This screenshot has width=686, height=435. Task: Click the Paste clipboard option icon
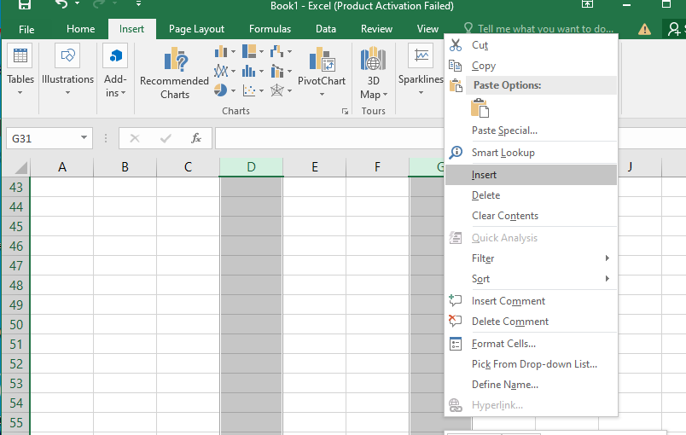480,107
